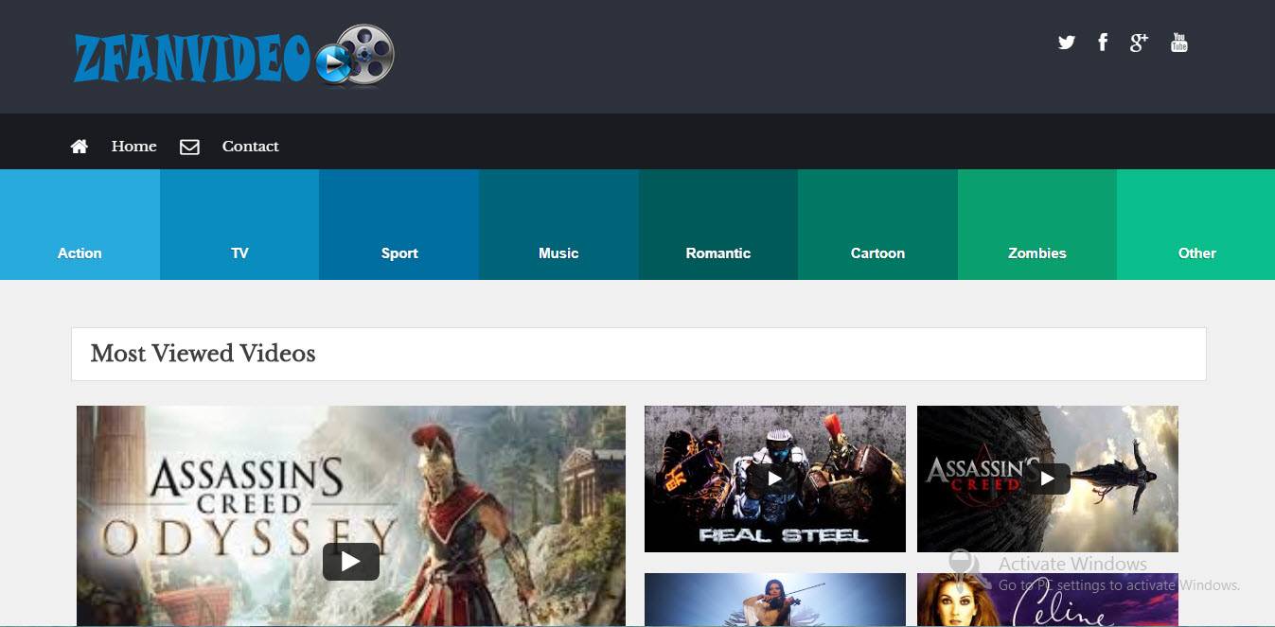The width and height of the screenshot is (1275, 627).
Task: Open the Celine video thumbnail
Action: 1048,600
